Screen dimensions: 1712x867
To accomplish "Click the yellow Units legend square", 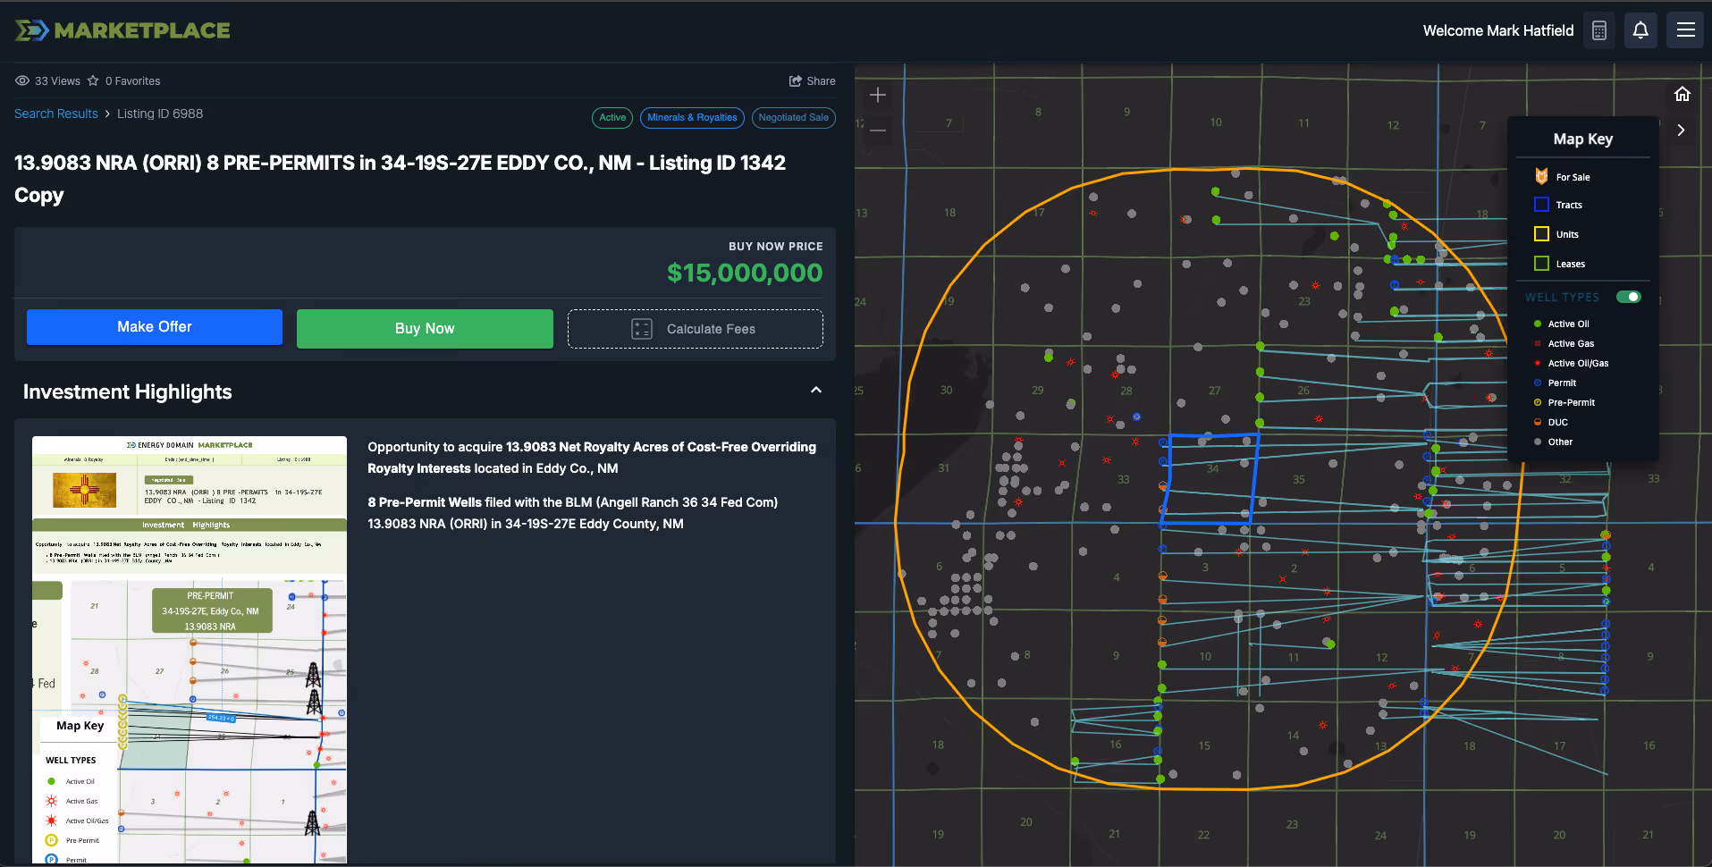I will [1541, 234].
